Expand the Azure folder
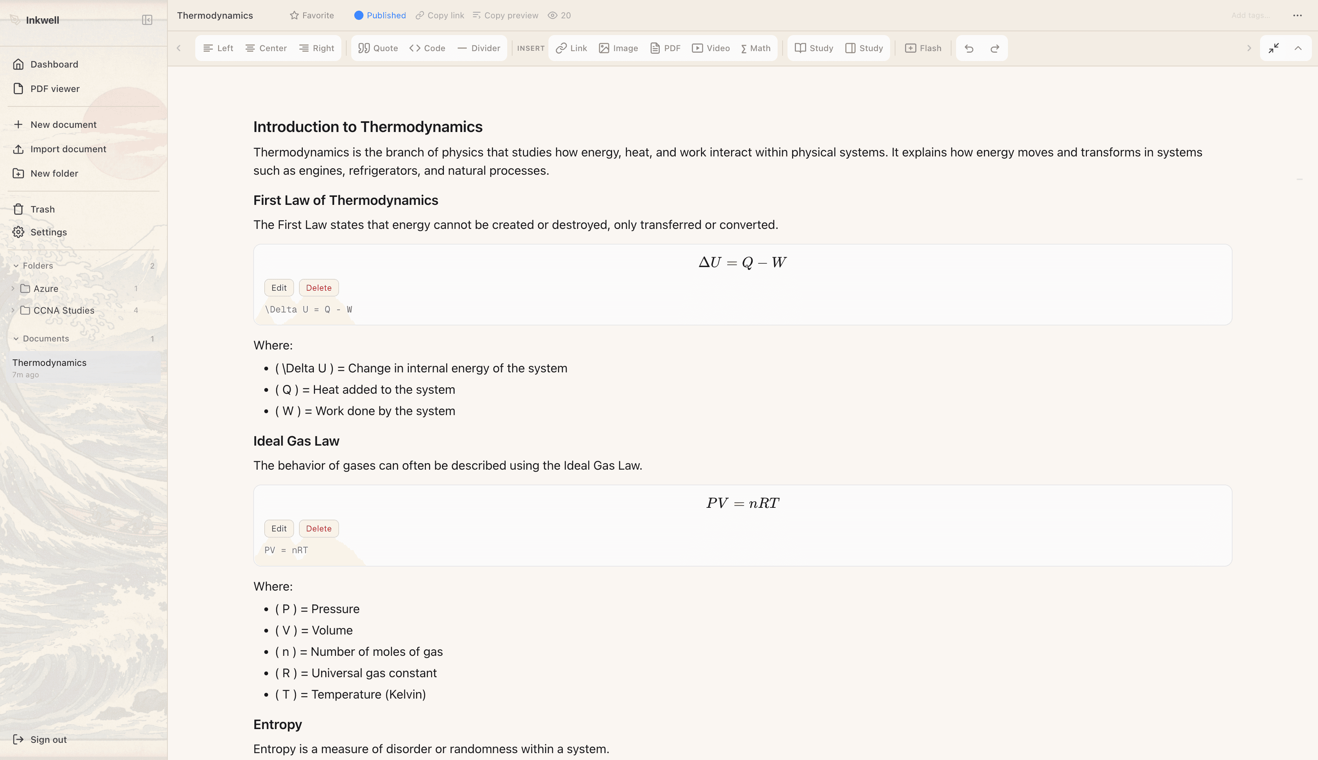Image resolution: width=1318 pixels, height=760 pixels. click(x=13, y=288)
